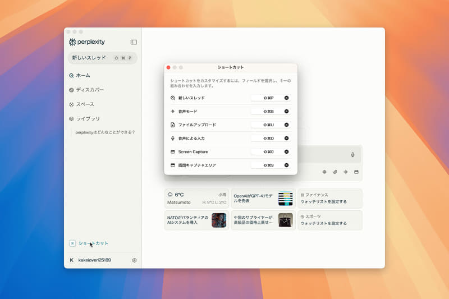
Task: Open ホーム in the sidebar
Action: coord(80,76)
